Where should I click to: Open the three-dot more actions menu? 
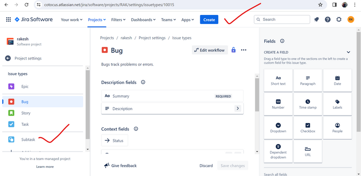[244, 50]
